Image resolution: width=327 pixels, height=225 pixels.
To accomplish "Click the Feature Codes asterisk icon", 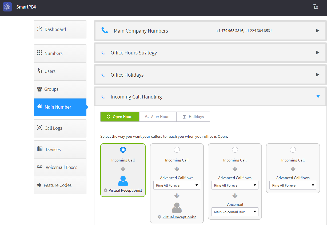I will point(39,185).
